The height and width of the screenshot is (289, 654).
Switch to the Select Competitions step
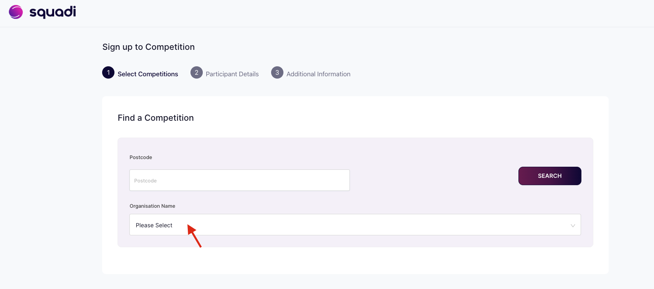147,74
